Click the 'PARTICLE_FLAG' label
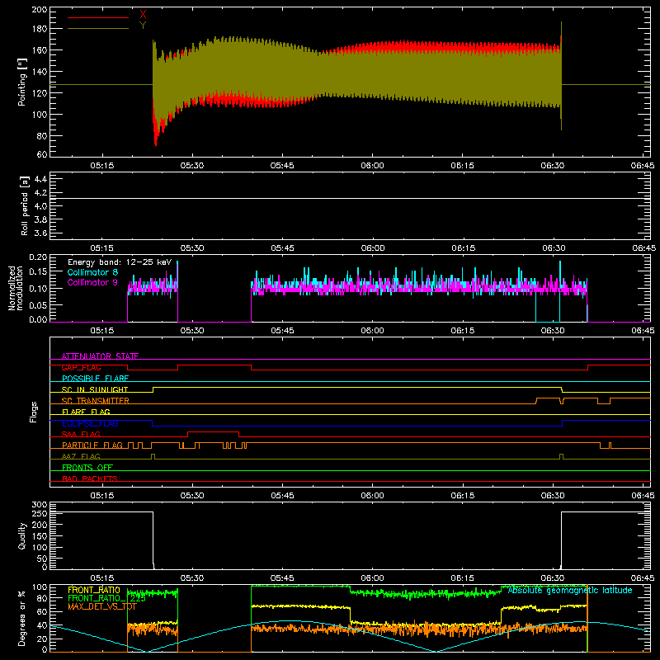The image size is (660, 660). (92, 445)
